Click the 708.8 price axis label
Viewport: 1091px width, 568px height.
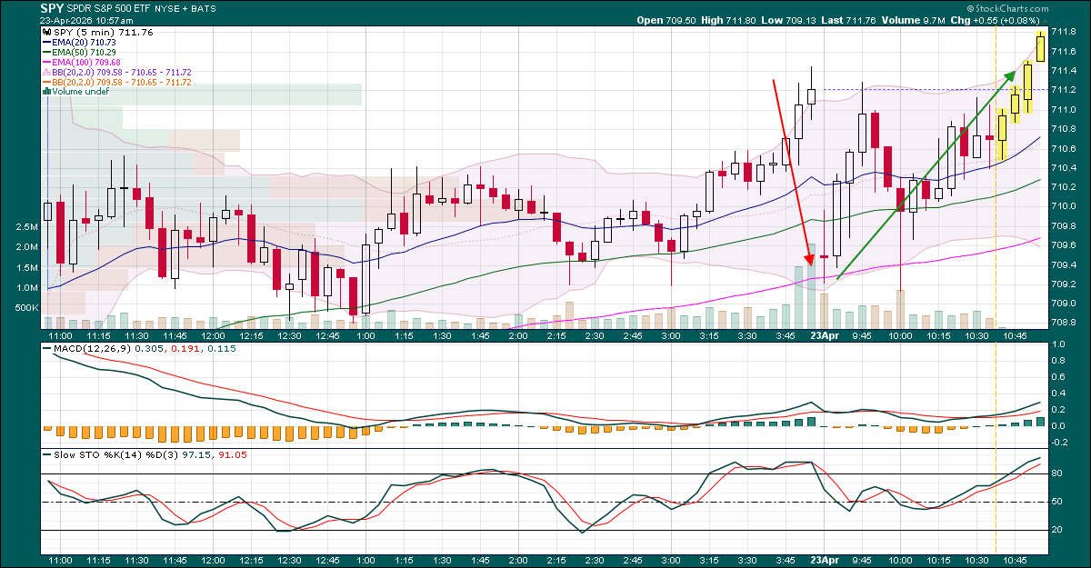tap(1064, 323)
